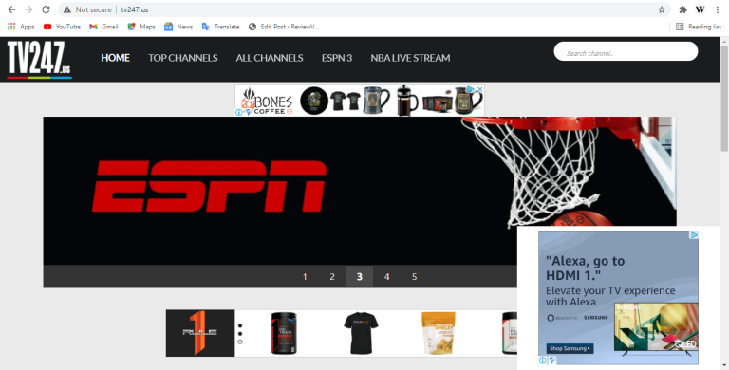Screen dimensions: 729x370
Task: Click the TV247.us logo
Action: (x=39, y=59)
